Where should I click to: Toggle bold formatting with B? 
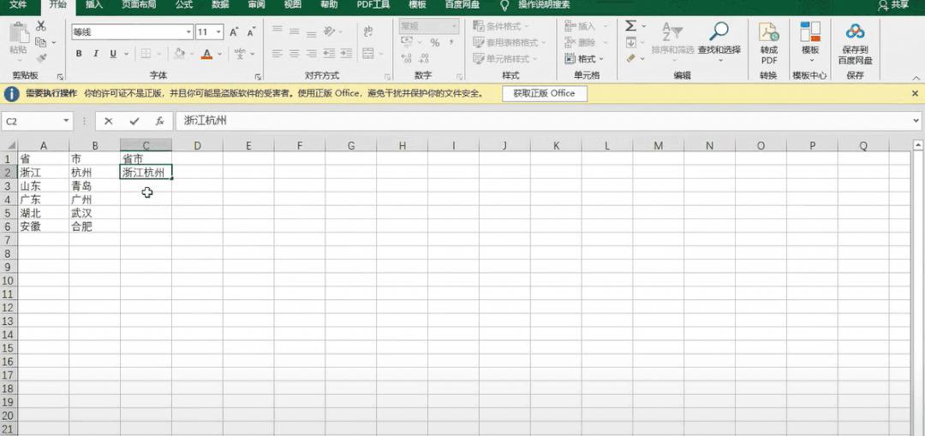pyautogui.click(x=79, y=54)
